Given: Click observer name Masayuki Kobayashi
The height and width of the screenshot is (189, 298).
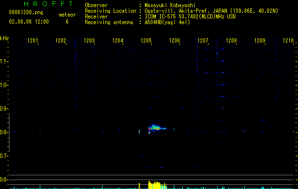Looking at the screenshot, I should click(170, 5).
